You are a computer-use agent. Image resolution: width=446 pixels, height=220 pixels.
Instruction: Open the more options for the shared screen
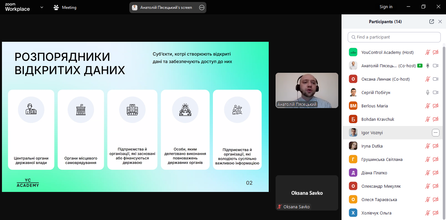(202, 8)
